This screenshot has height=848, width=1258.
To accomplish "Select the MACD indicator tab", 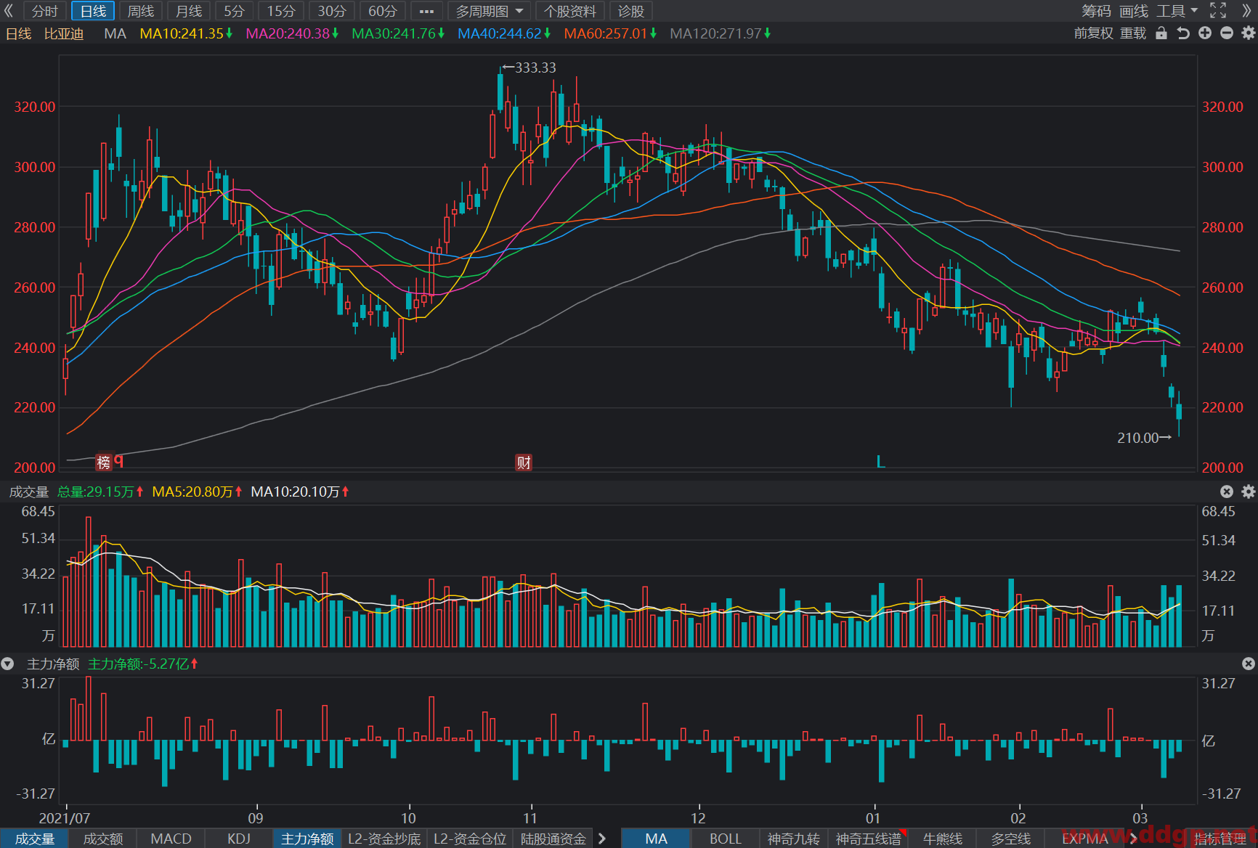I will coord(171,839).
